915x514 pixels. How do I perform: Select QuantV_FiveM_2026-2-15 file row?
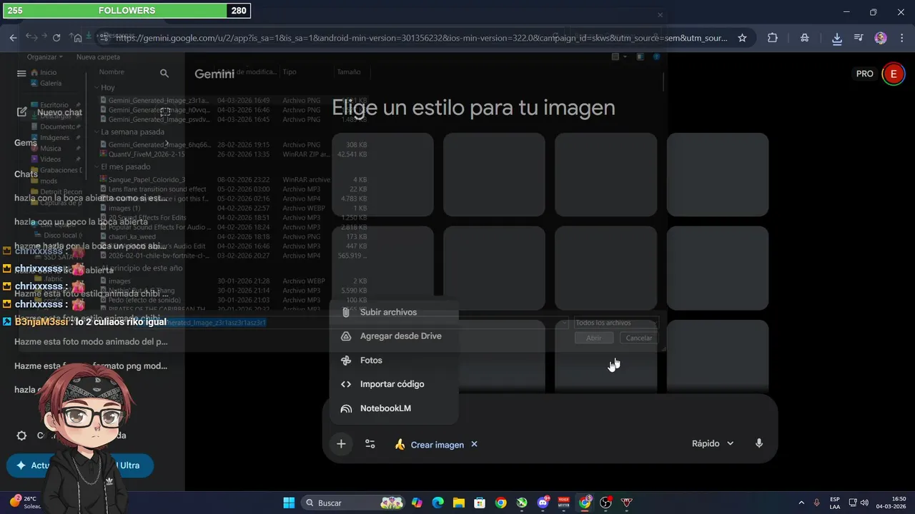[233, 154]
